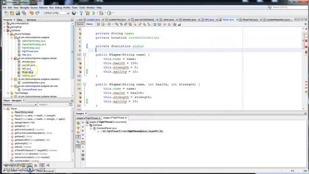
Task: Switch to the Files tab
Action: pos(19,20)
